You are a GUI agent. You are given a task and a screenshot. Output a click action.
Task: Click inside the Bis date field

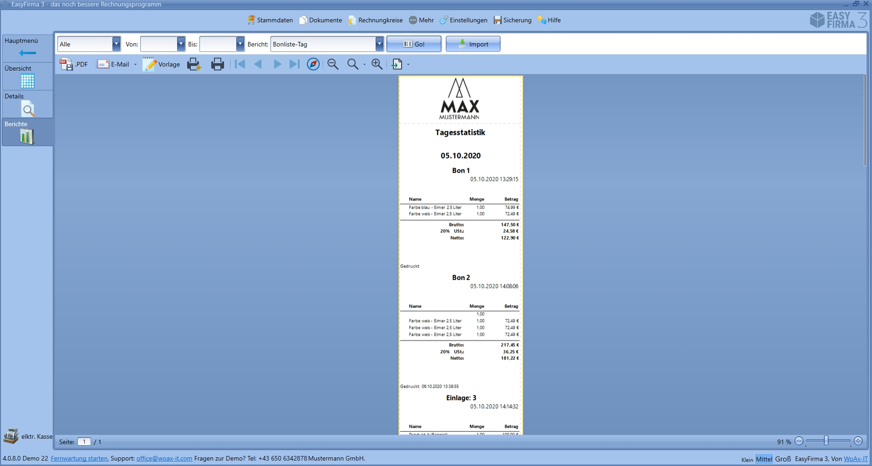pyautogui.click(x=218, y=44)
